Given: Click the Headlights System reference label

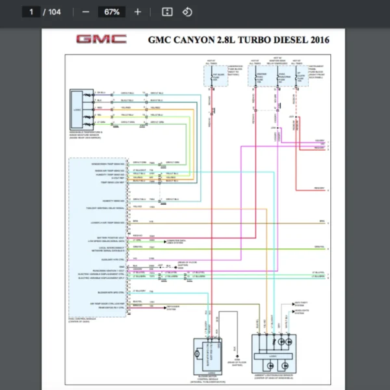Looking at the screenshot, I should (303, 311).
